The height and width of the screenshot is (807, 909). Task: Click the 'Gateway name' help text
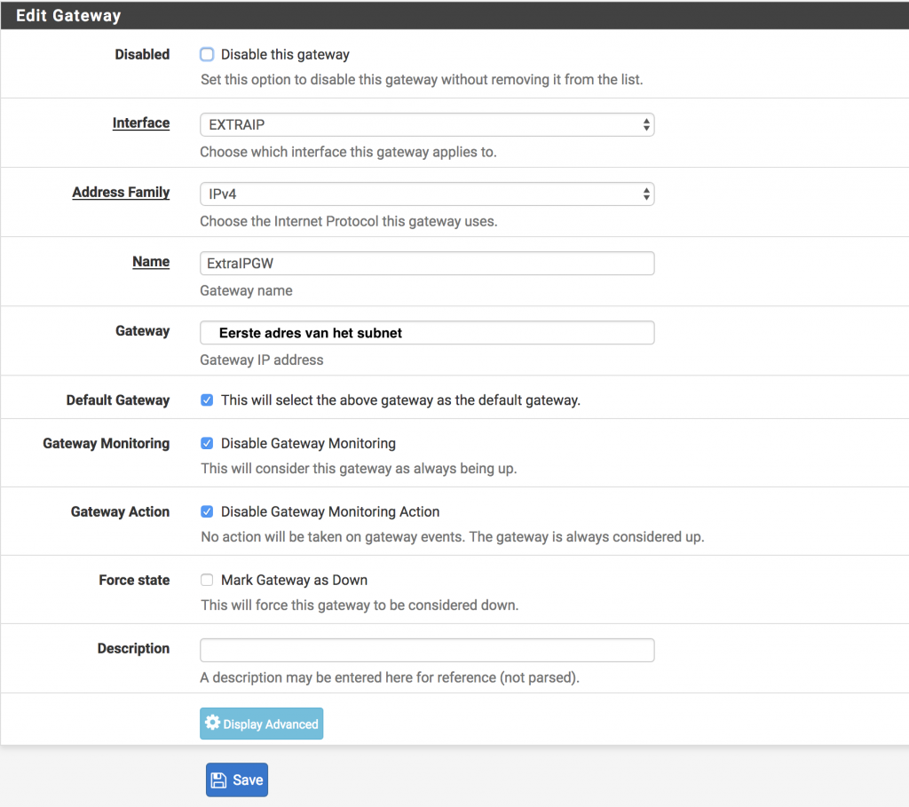(x=246, y=290)
